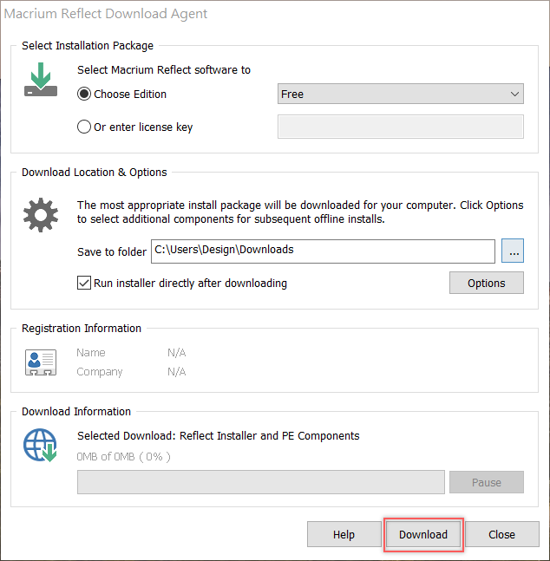This screenshot has height=561, width=550.
Task: Browse for folder with ellipsis button
Action: click(x=514, y=251)
